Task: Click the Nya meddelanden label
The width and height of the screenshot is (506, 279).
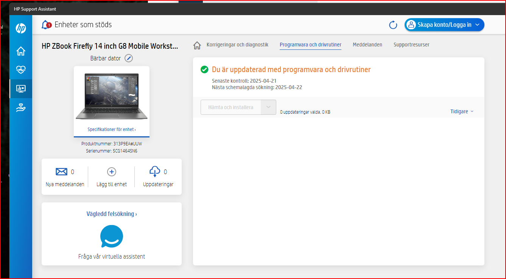Action: [x=65, y=185]
